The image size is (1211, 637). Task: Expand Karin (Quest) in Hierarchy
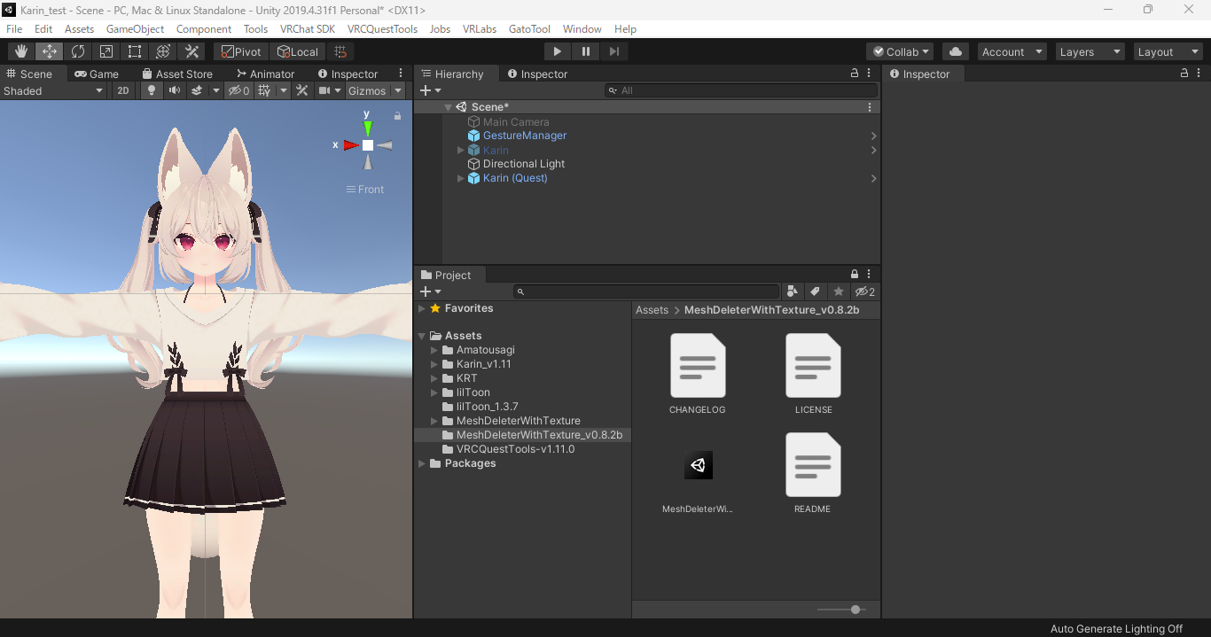click(460, 178)
